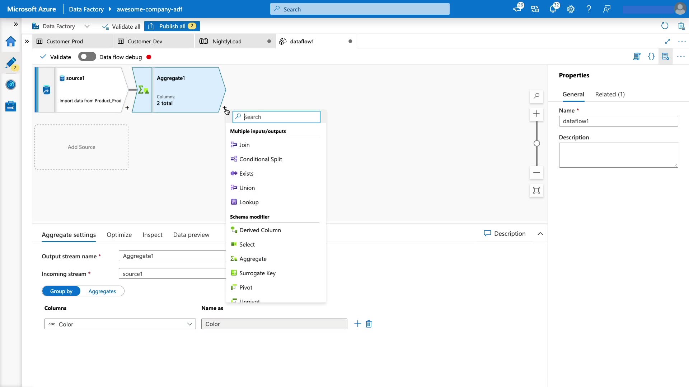
Task: Click the canvas zoom slider handle
Action: pyautogui.click(x=537, y=143)
